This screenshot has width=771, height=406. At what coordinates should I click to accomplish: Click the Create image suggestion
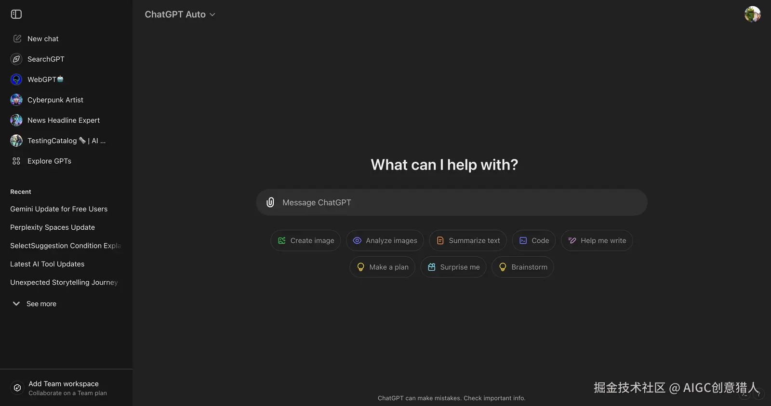click(x=306, y=240)
